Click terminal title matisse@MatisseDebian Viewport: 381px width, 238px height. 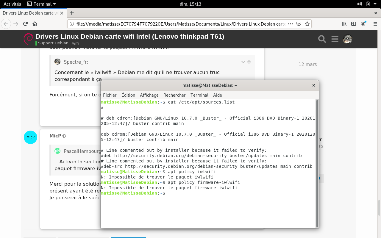click(x=210, y=85)
